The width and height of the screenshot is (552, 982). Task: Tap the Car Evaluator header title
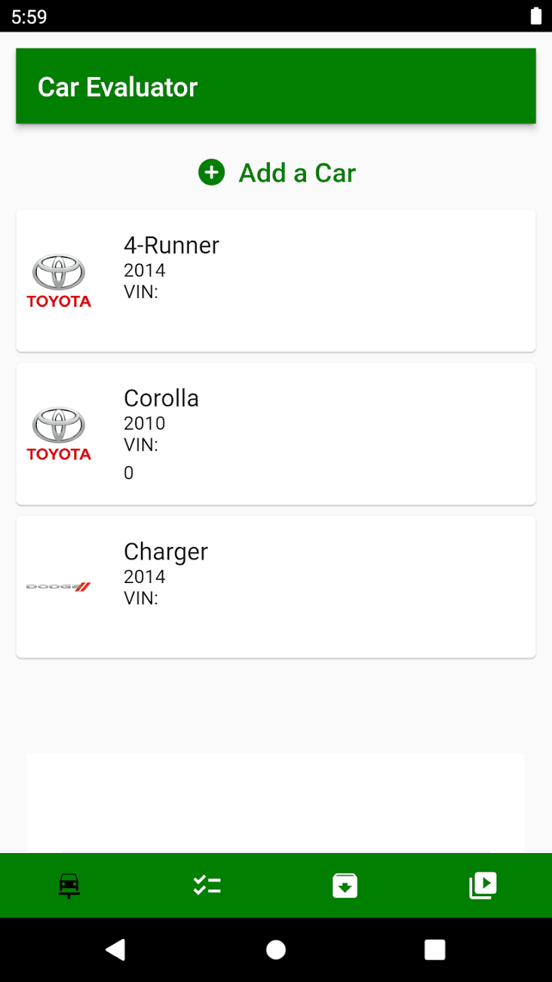click(117, 87)
